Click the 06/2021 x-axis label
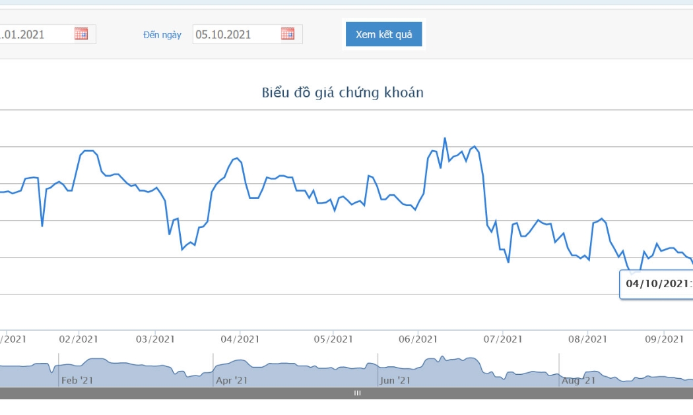Viewport: 693px width, 415px height. click(418, 339)
